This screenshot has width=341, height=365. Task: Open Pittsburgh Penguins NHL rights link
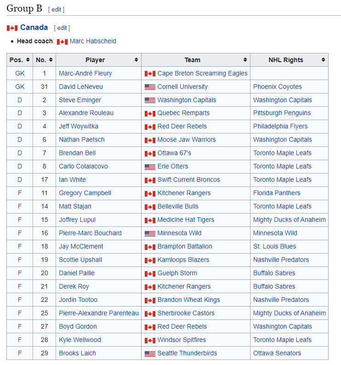tap(282, 113)
